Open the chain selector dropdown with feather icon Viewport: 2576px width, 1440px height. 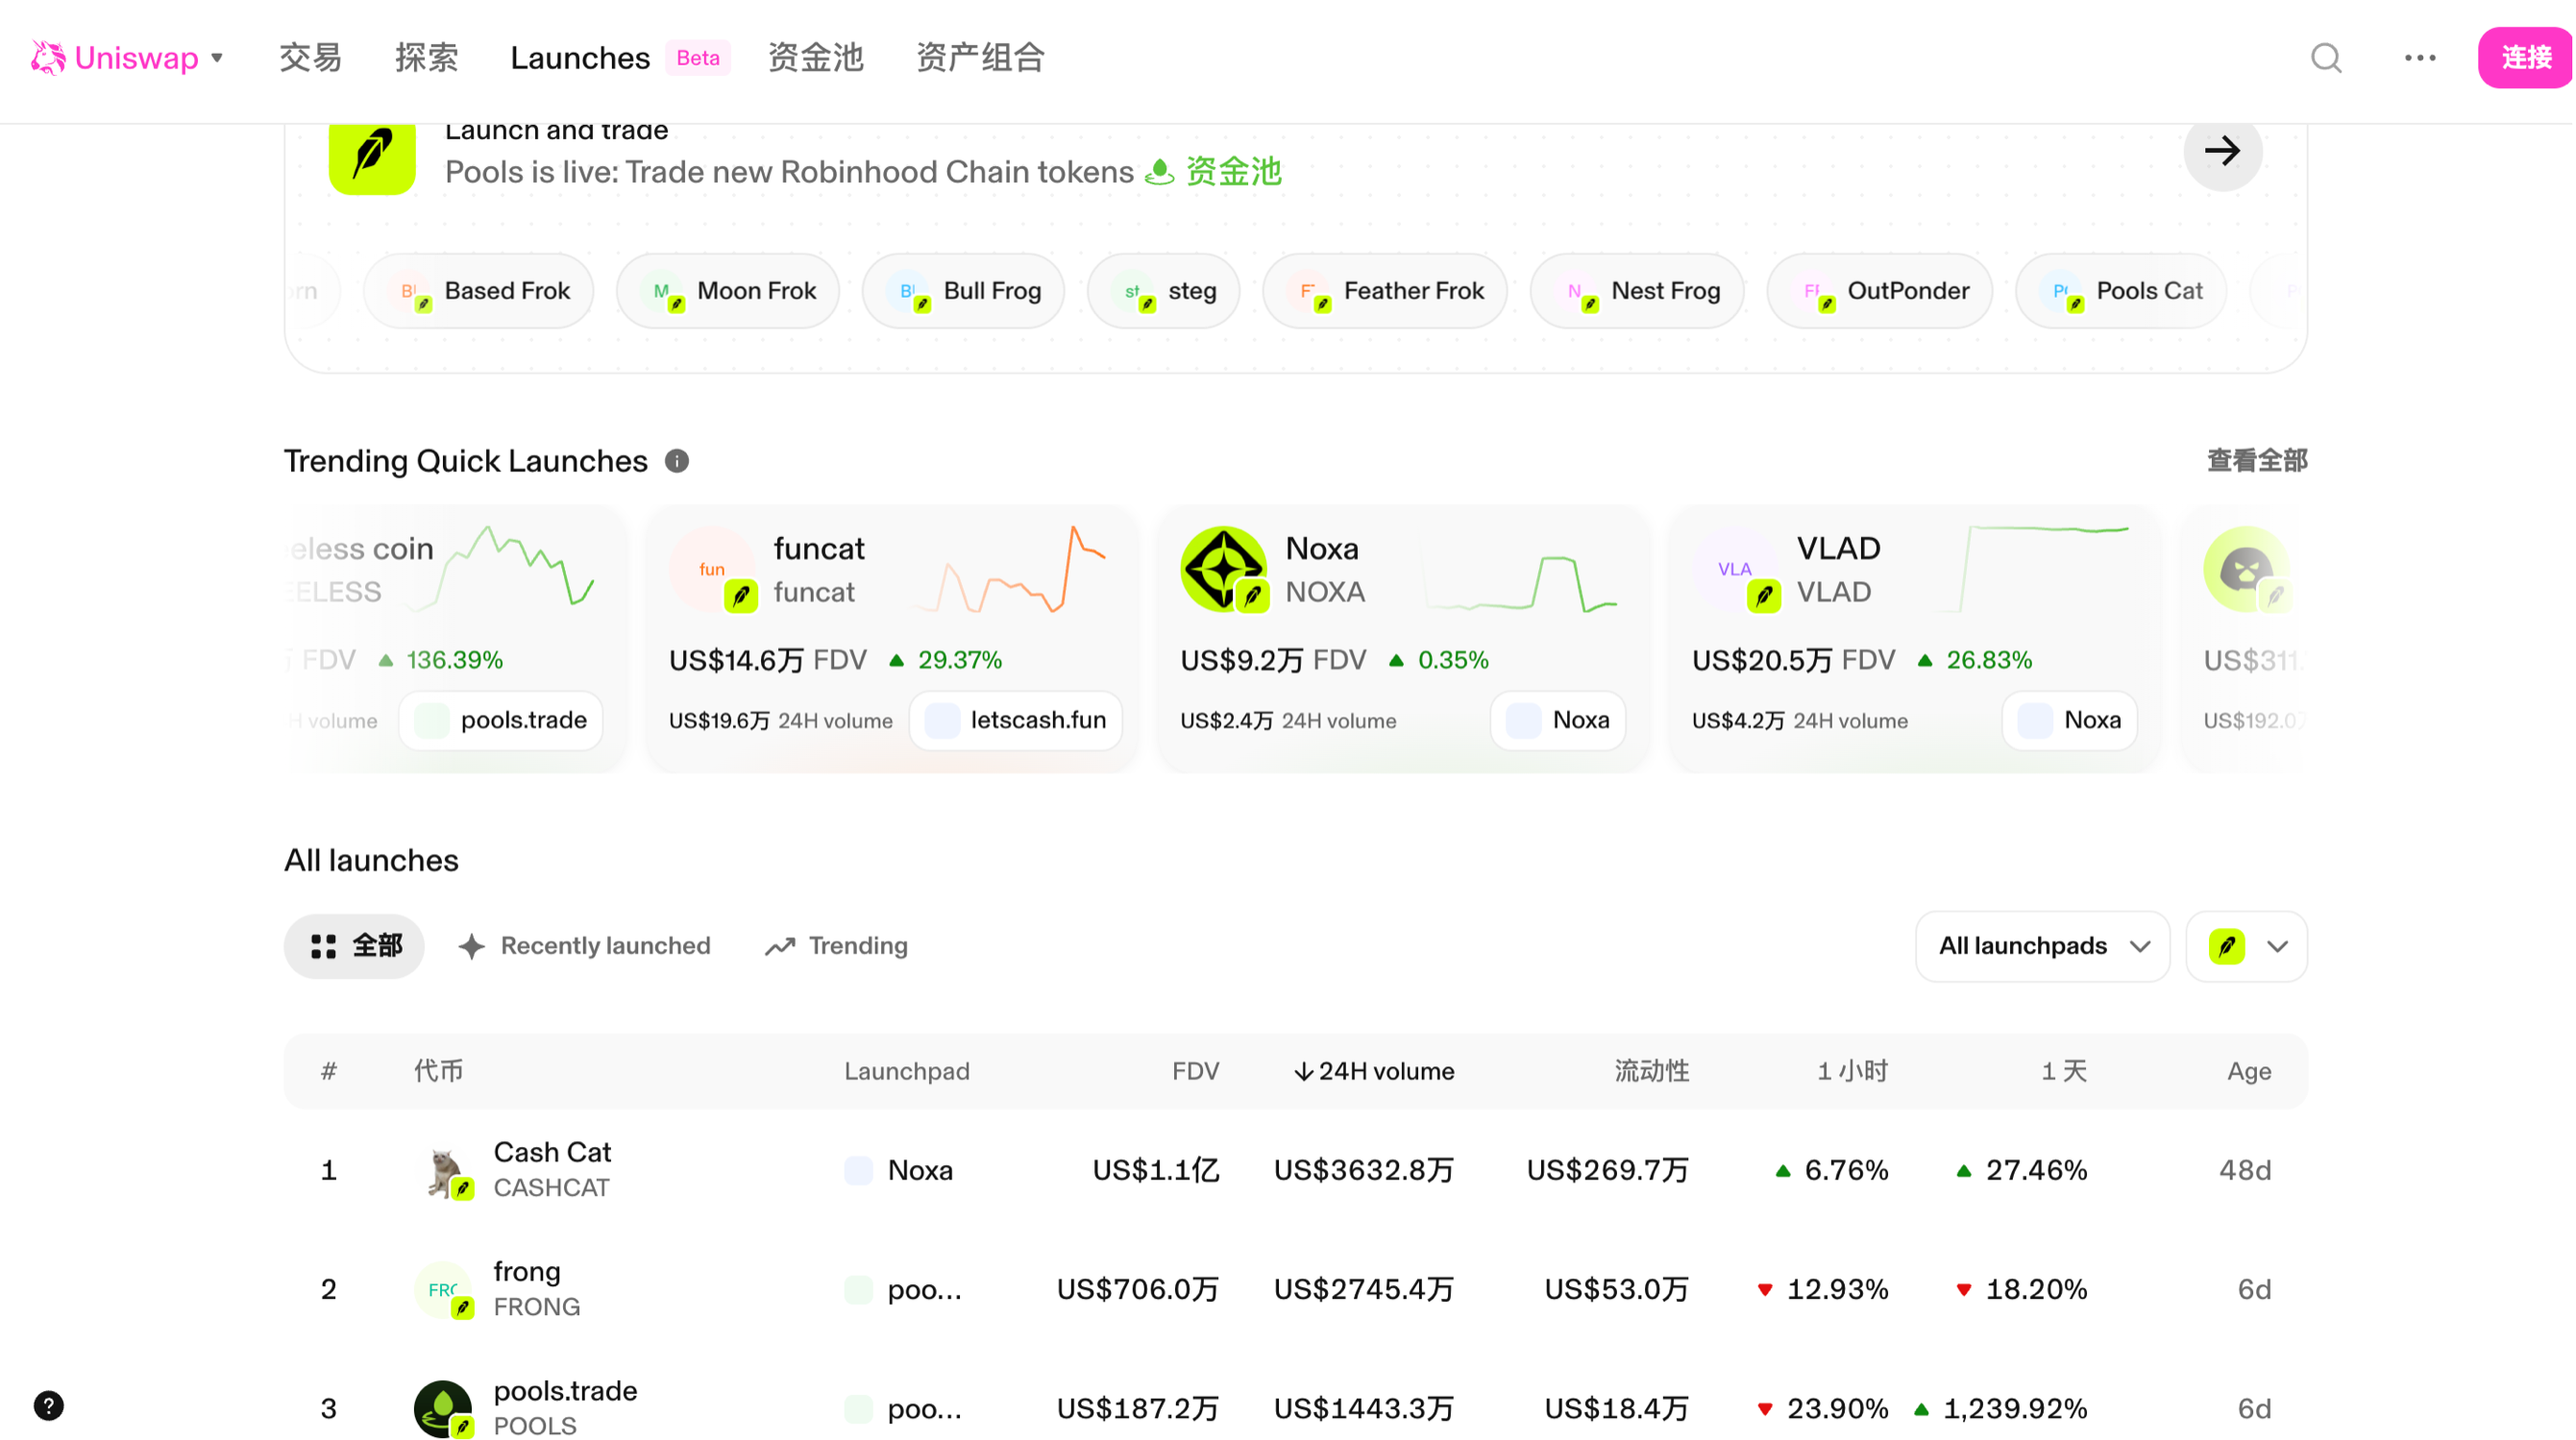tap(2249, 947)
